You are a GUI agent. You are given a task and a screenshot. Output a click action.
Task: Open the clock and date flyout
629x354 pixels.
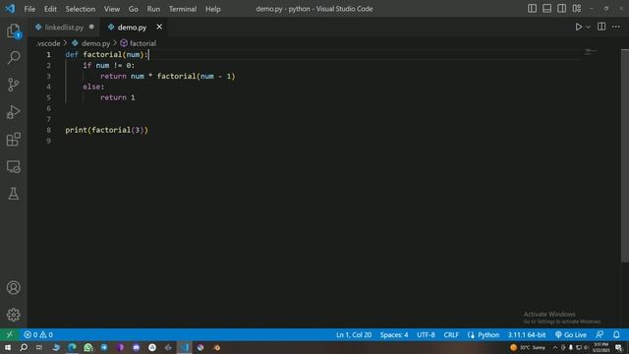coord(600,347)
